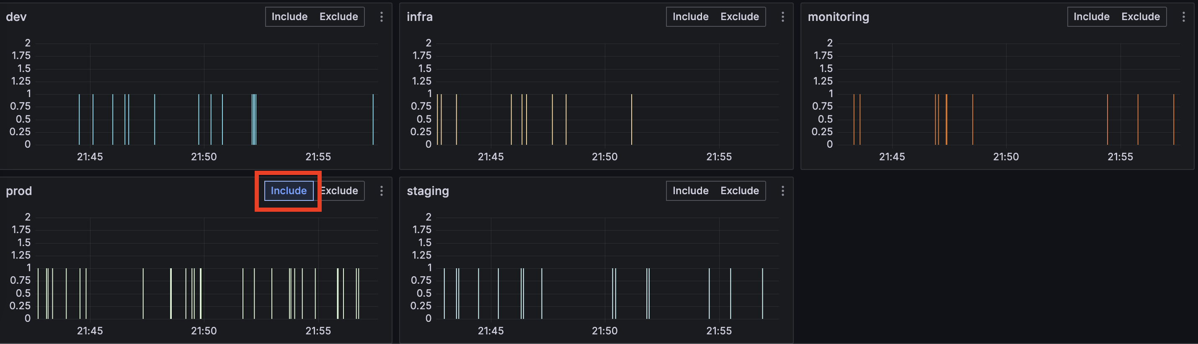Screen dimensions: 1198x344
Task: Select Include on the monitoring panel
Action: tap(1091, 17)
